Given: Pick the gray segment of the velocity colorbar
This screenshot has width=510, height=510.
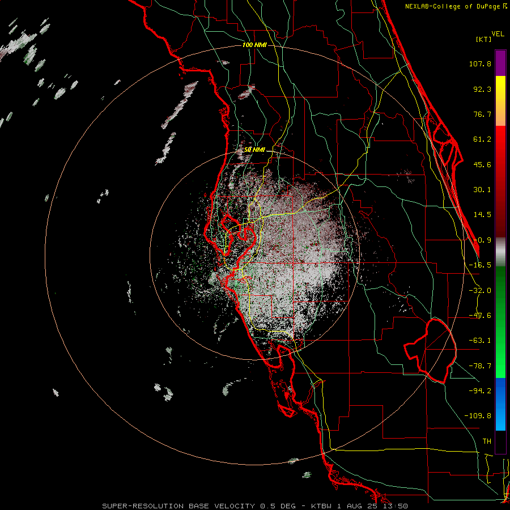Looking at the screenshot, I should (x=500, y=252).
